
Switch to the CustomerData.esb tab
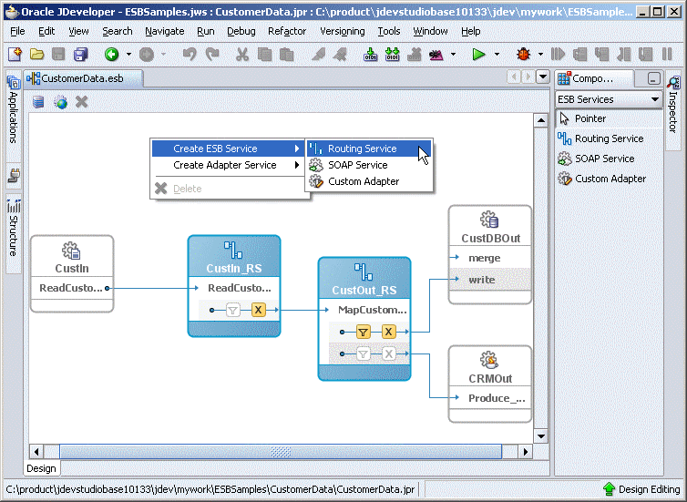(83, 79)
